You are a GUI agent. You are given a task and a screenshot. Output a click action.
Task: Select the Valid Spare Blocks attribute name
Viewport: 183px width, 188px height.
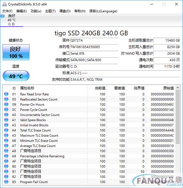point(33,120)
